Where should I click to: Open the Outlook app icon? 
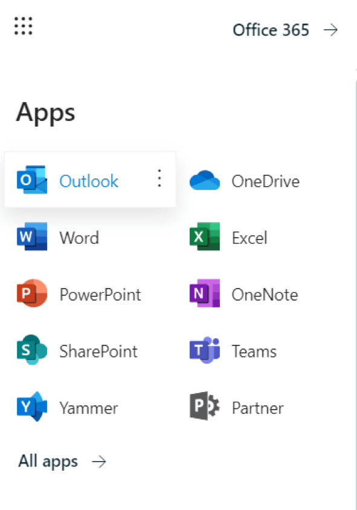click(31, 180)
